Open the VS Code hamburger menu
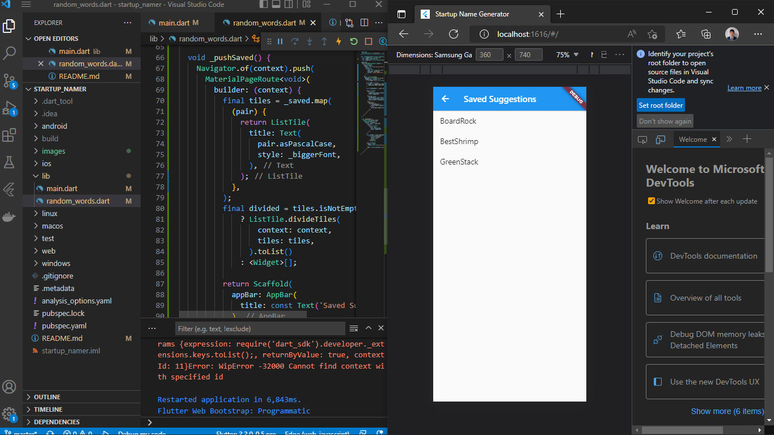The height and width of the screenshot is (435, 774). [26, 5]
